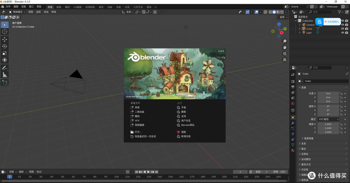The image size is (350, 183).
Task: Select the Rotate tool
Action: pos(5,46)
